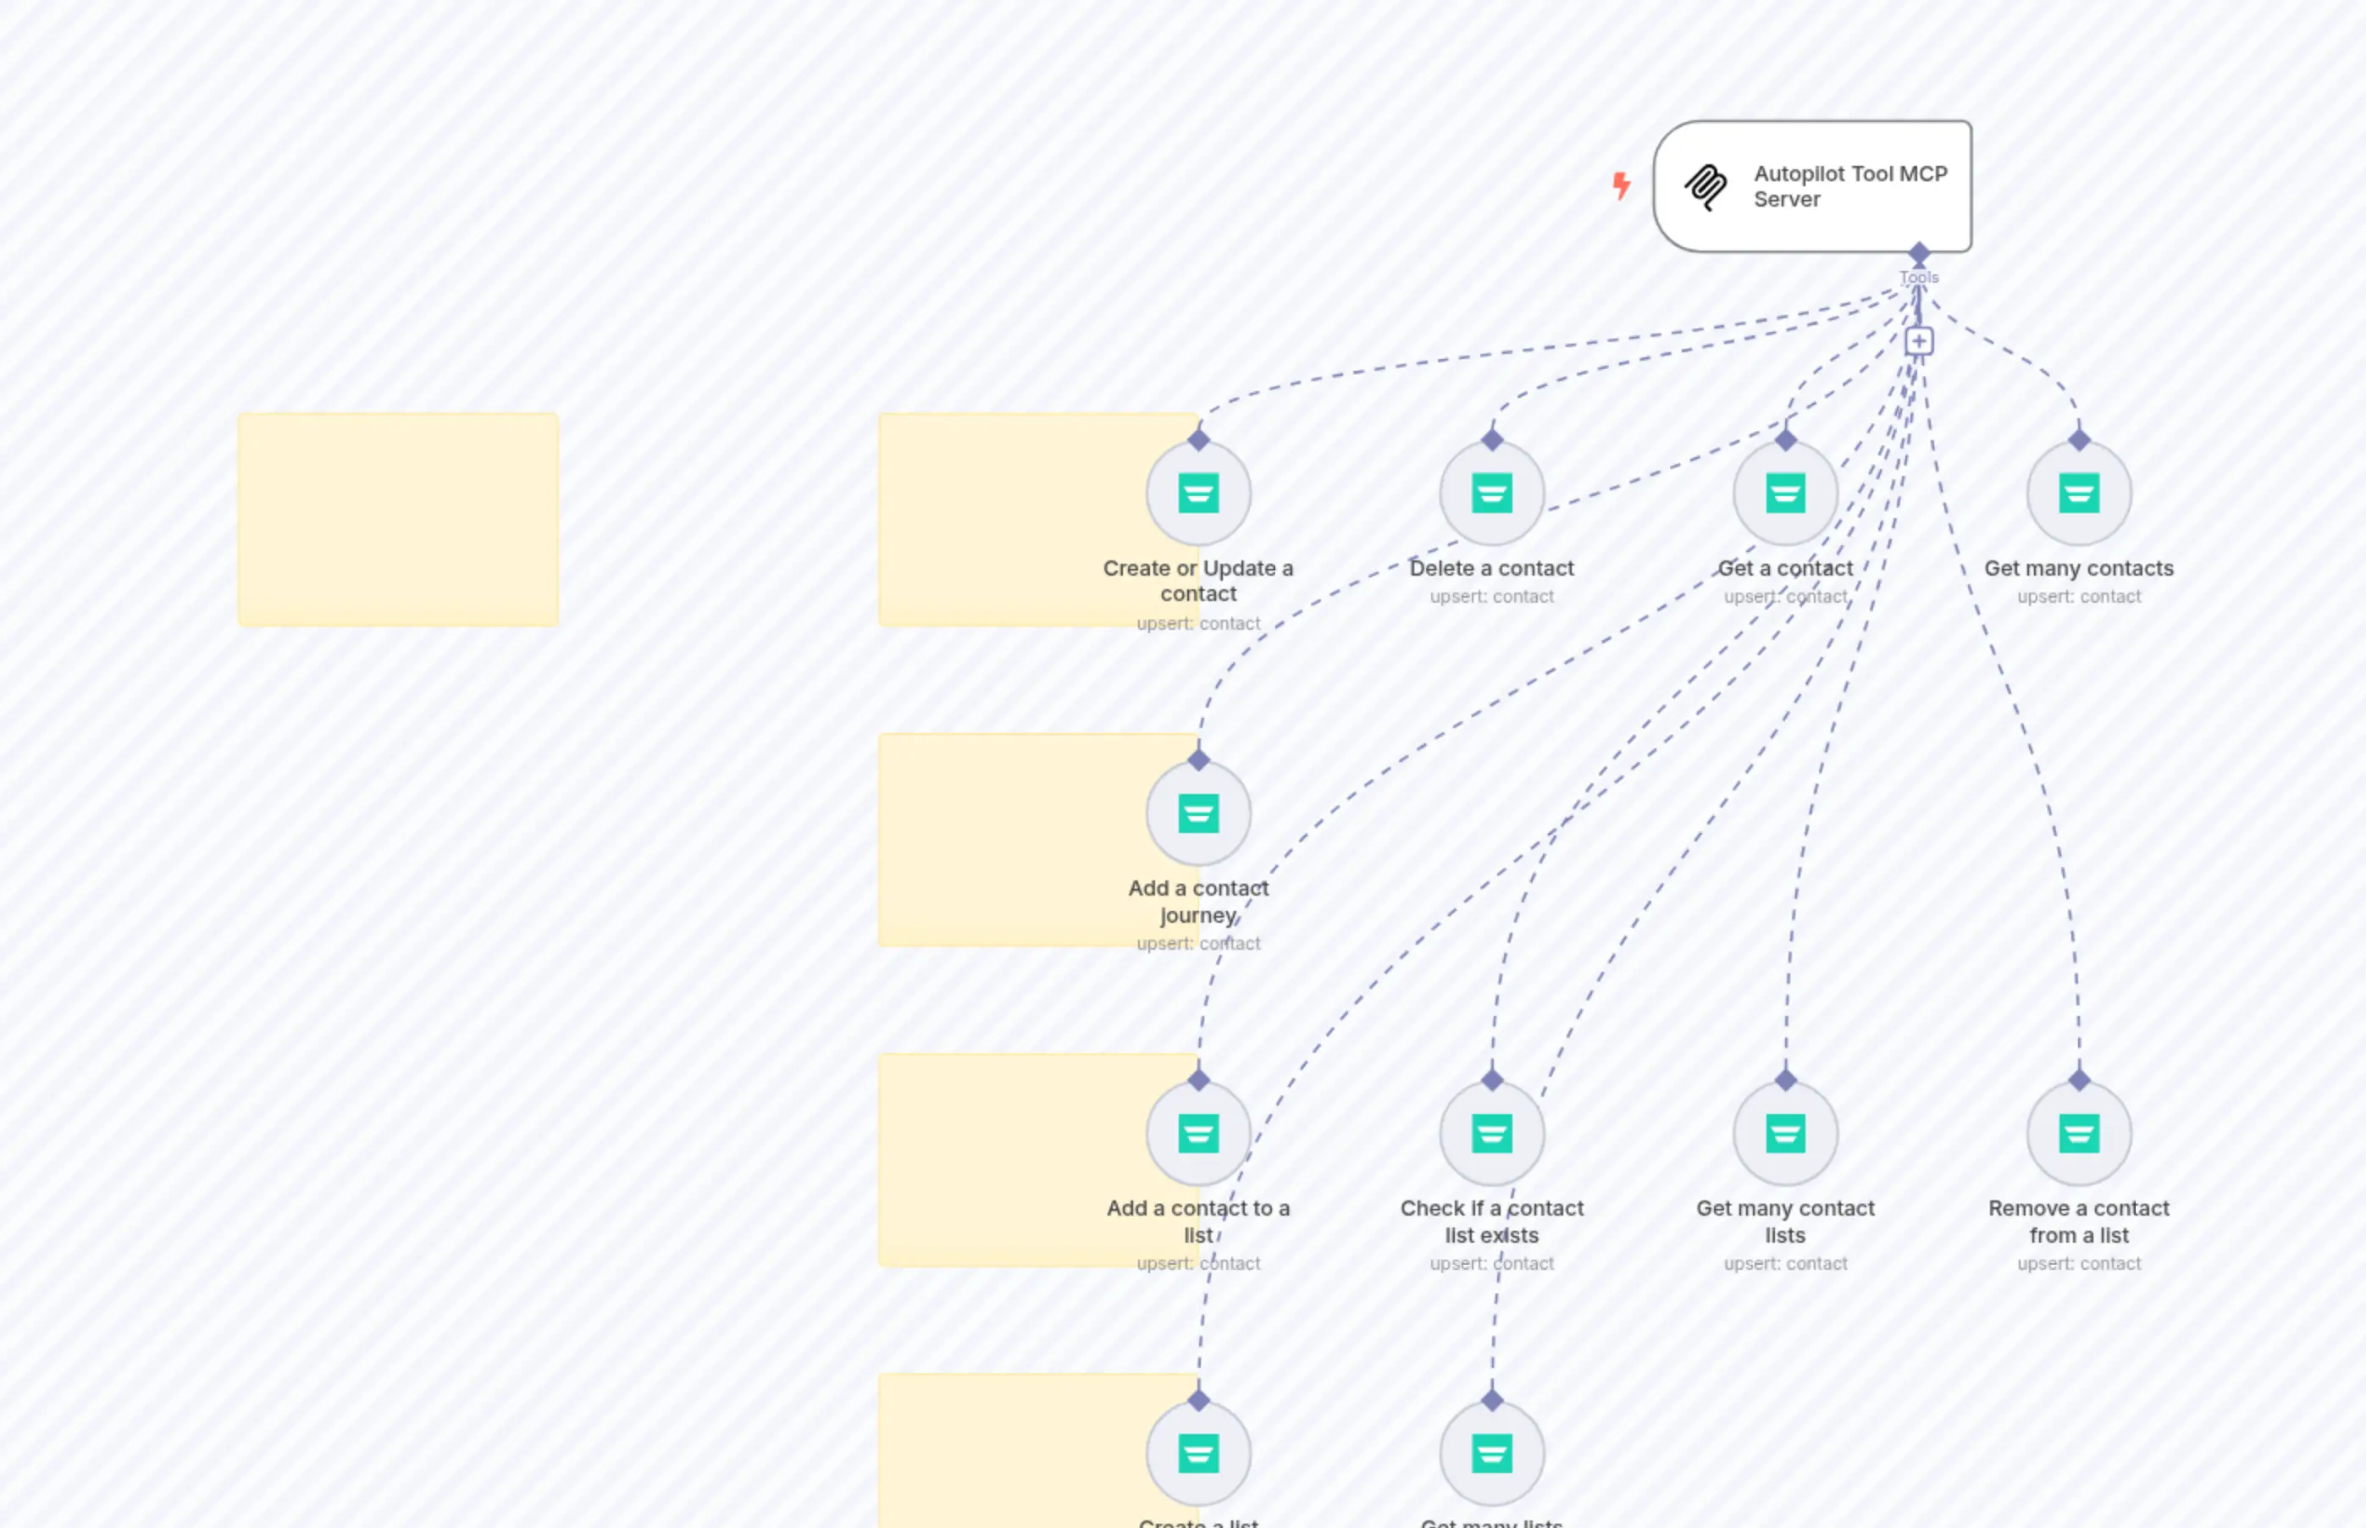Image resolution: width=2366 pixels, height=1528 pixels.
Task: Select the "Create a list" node icon
Action: click(x=1198, y=1453)
